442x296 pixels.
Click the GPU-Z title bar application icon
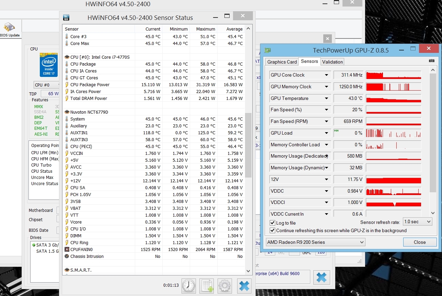click(268, 50)
